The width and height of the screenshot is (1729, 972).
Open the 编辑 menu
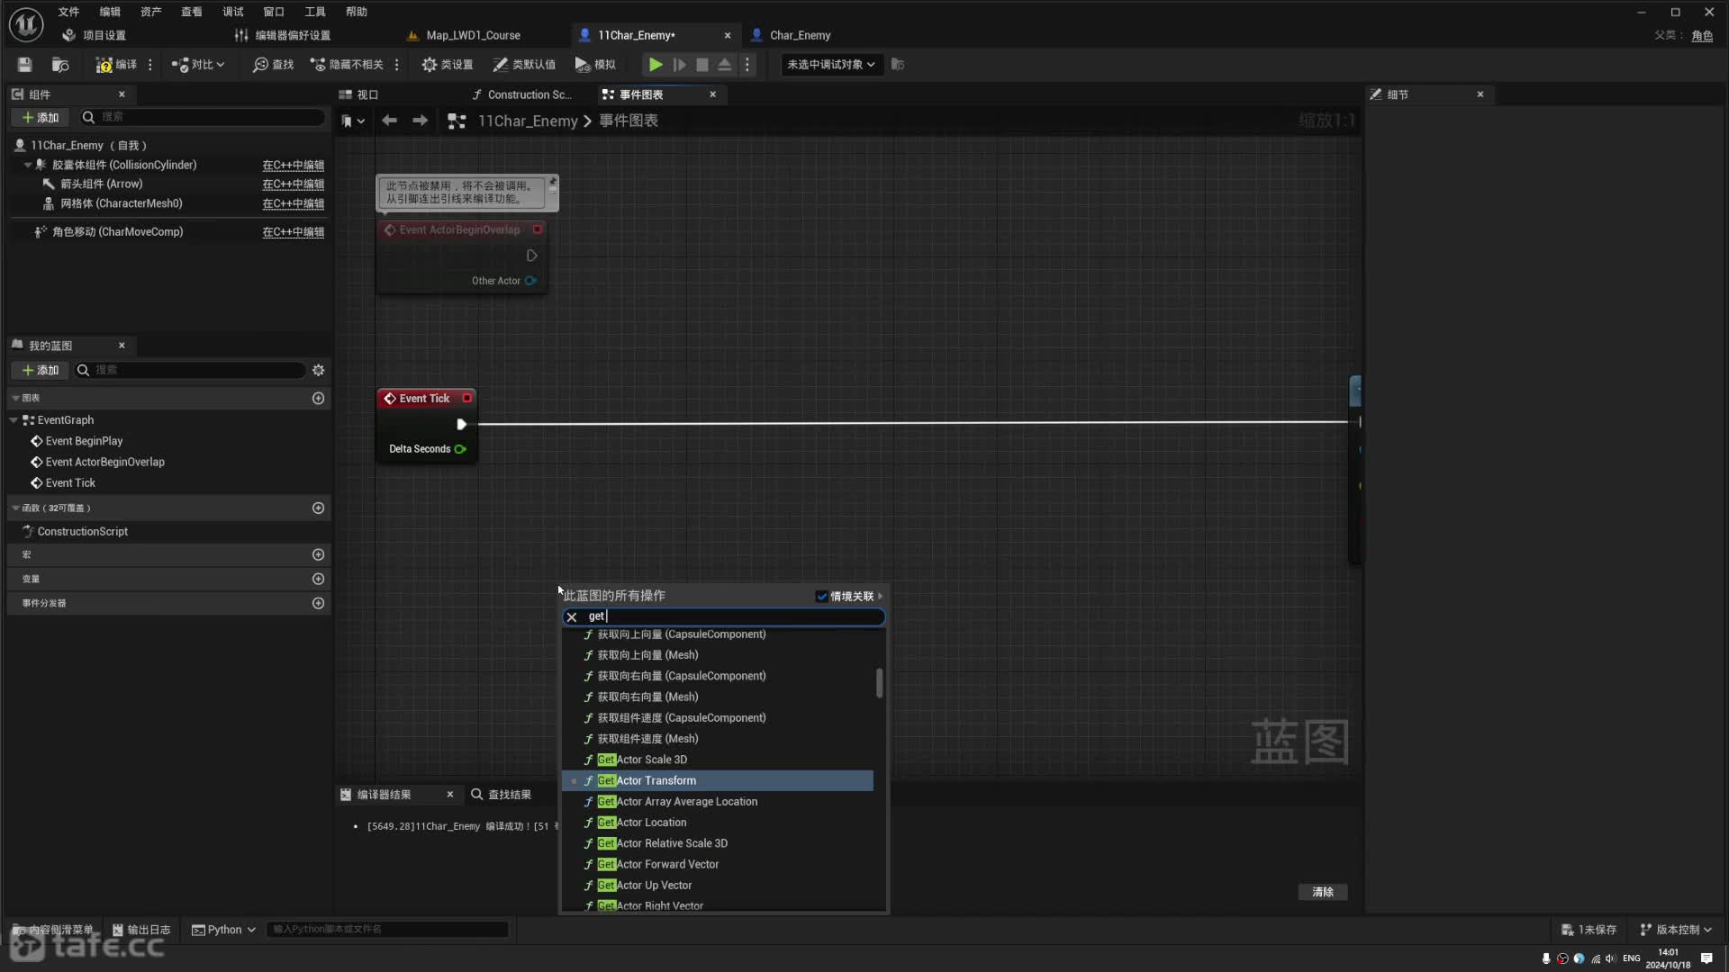(x=110, y=12)
